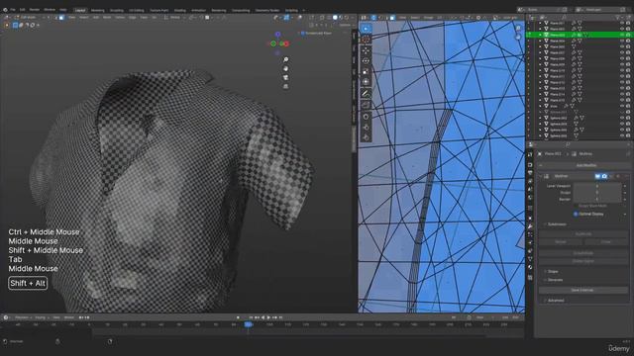Switch perspective/orthographic grid icon in 3D viewport
Image resolution: width=634 pixels, height=356 pixels.
pos(286,86)
